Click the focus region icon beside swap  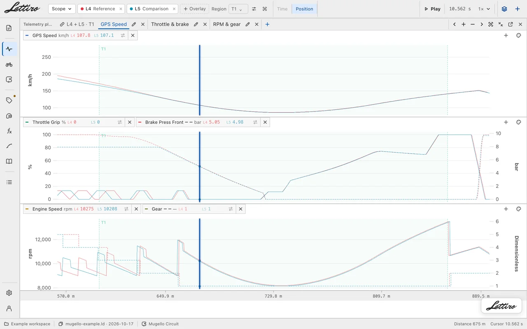265,9
